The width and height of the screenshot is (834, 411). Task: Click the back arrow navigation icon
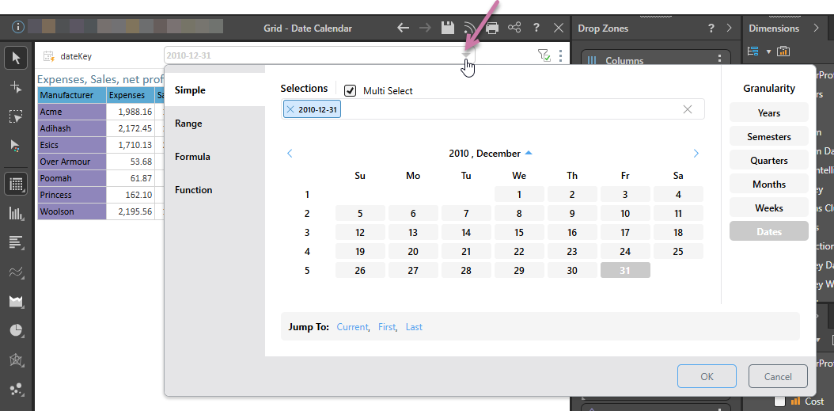pyautogui.click(x=403, y=28)
